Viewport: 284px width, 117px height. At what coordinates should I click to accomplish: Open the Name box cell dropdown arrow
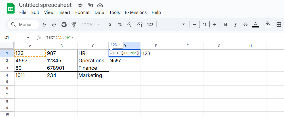point(28,37)
